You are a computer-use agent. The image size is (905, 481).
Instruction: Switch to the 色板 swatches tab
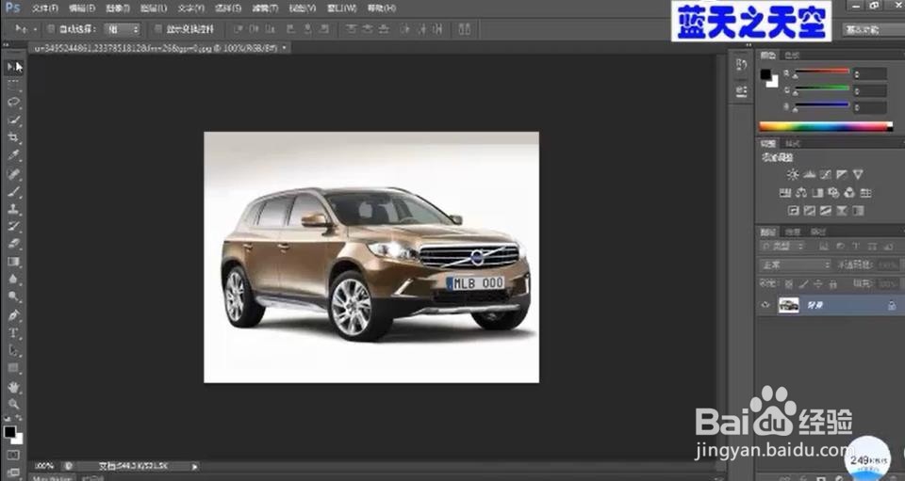[793, 56]
